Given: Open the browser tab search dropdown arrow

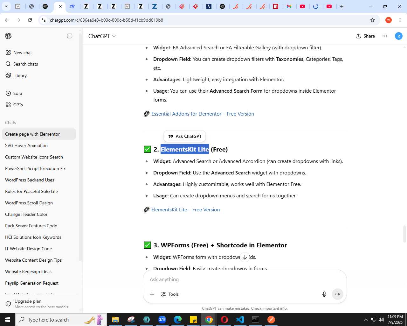Looking at the screenshot, I should (x=6, y=6).
